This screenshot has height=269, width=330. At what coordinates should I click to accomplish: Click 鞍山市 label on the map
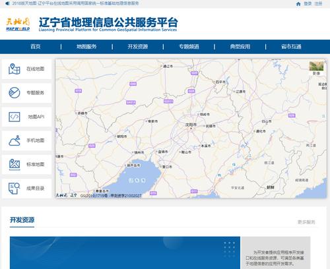coord(186,152)
